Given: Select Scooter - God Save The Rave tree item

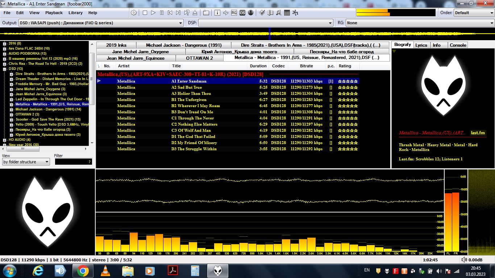Looking at the screenshot, I should coord(48,119).
